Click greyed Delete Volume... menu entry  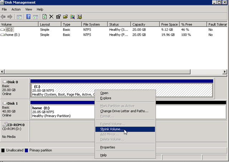[125, 139]
